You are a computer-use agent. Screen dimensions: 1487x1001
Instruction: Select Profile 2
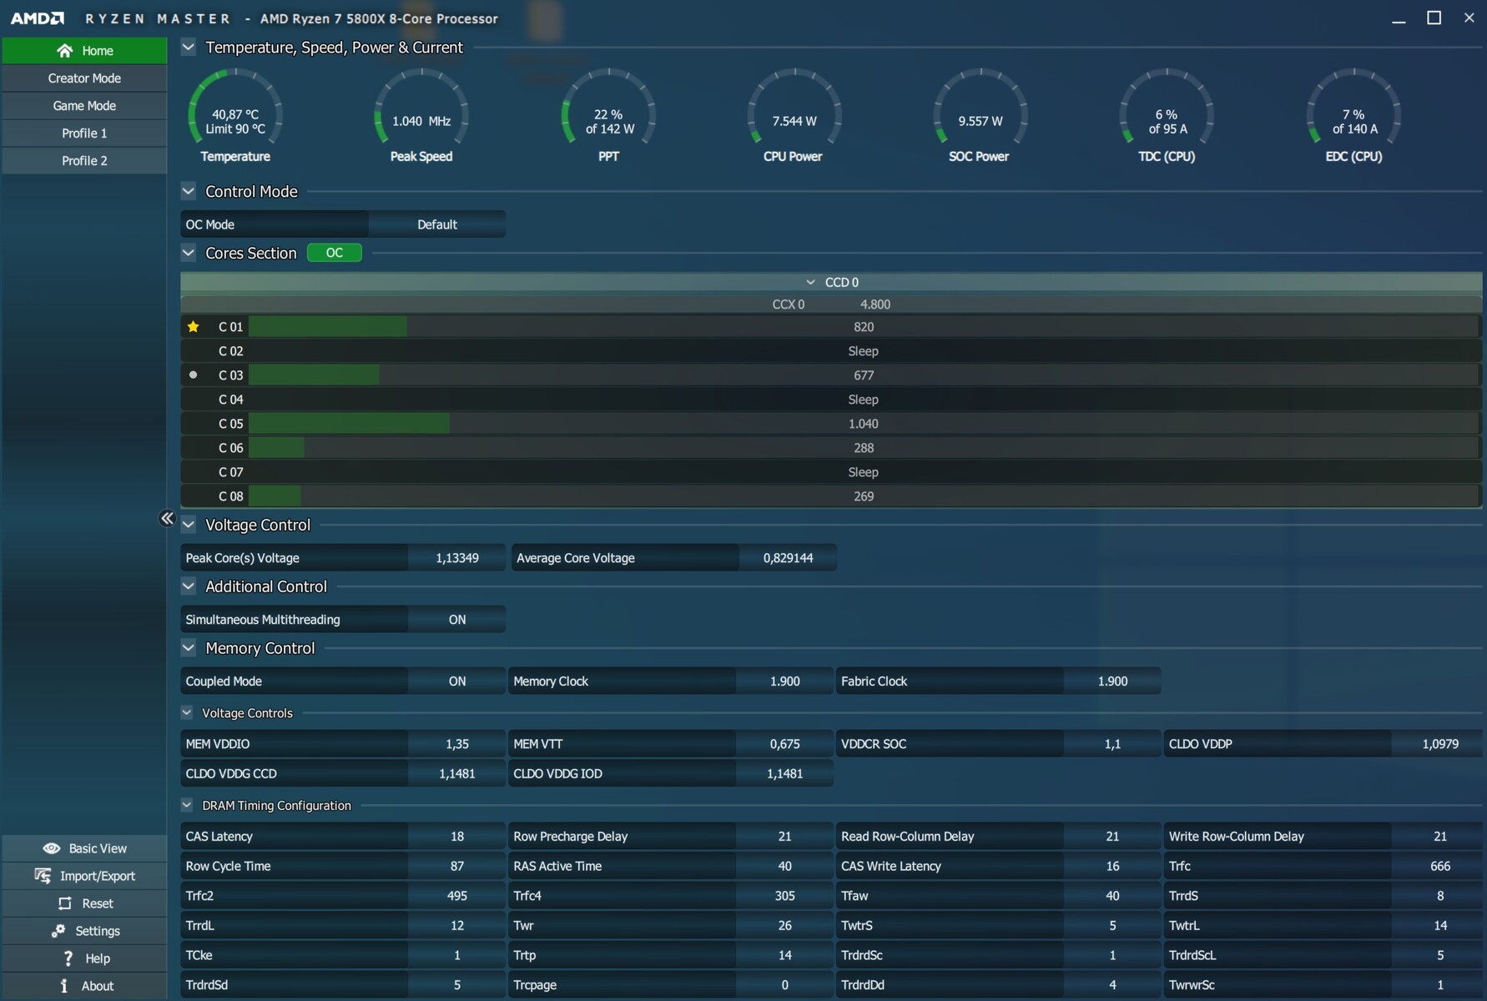(84, 161)
